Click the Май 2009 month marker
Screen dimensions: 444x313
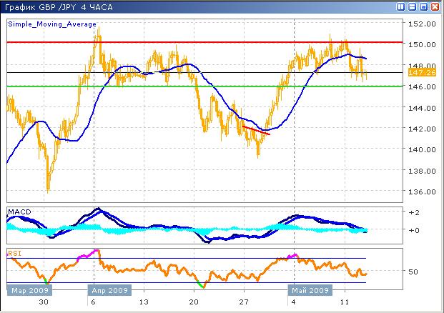point(309,291)
